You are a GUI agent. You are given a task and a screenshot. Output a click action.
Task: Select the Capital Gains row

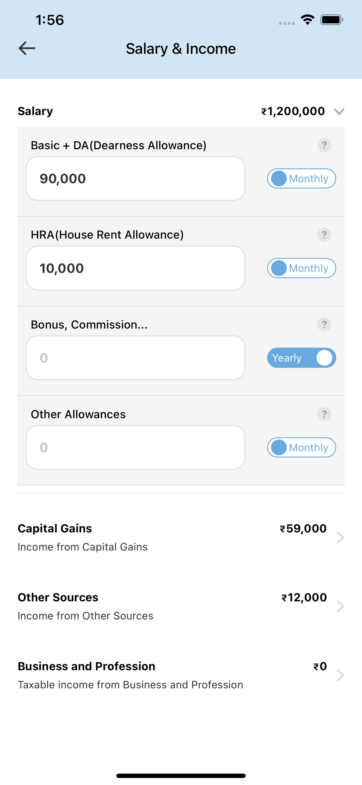181,538
